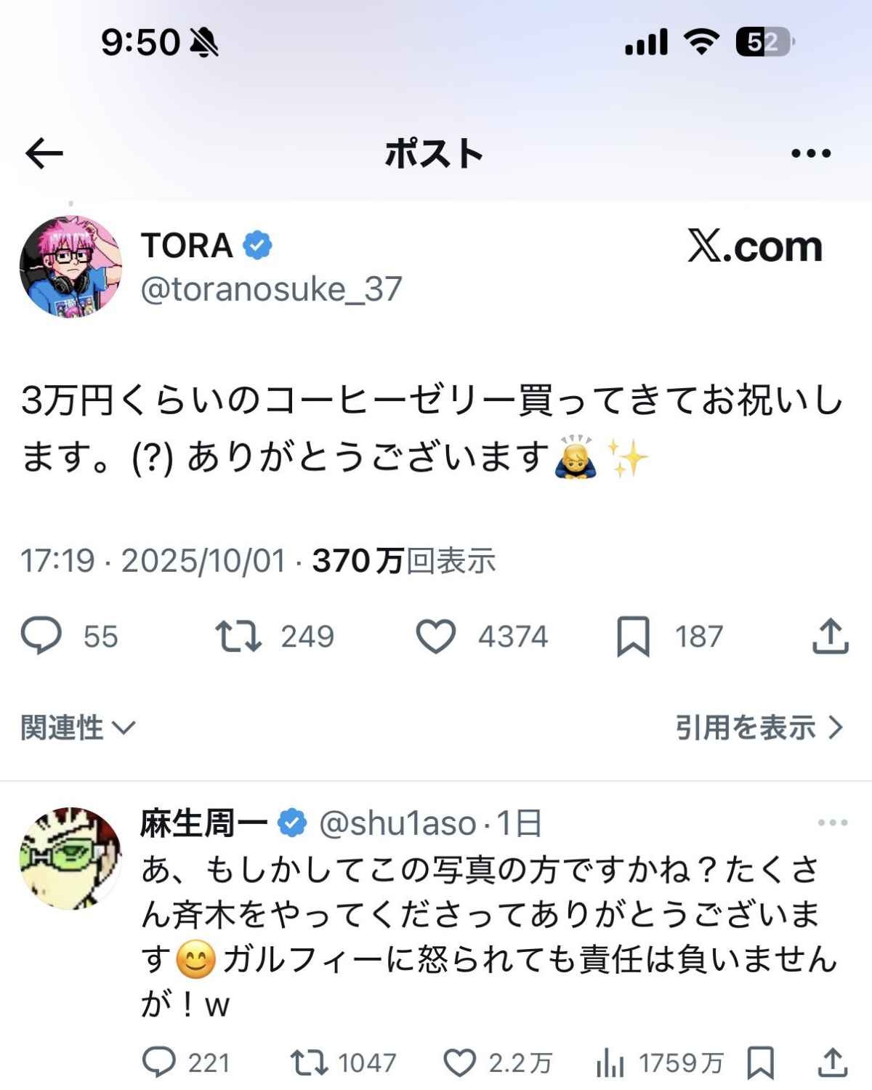
Task: Reply to TORA's post via comment icon
Action: (x=41, y=636)
